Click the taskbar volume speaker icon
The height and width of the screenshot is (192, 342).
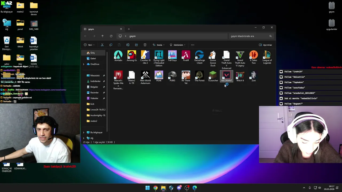tap(319, 188)
